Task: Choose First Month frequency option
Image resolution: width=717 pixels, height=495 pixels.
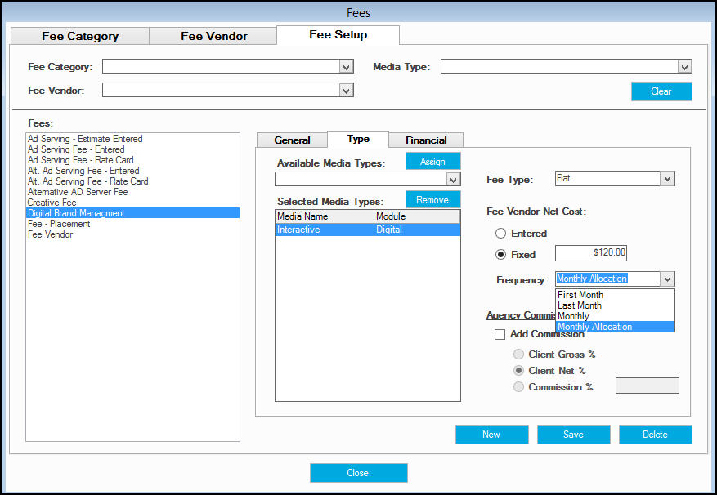Action: 615,295
